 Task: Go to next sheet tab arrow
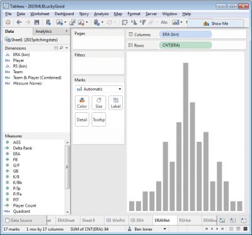coord(217,229)
